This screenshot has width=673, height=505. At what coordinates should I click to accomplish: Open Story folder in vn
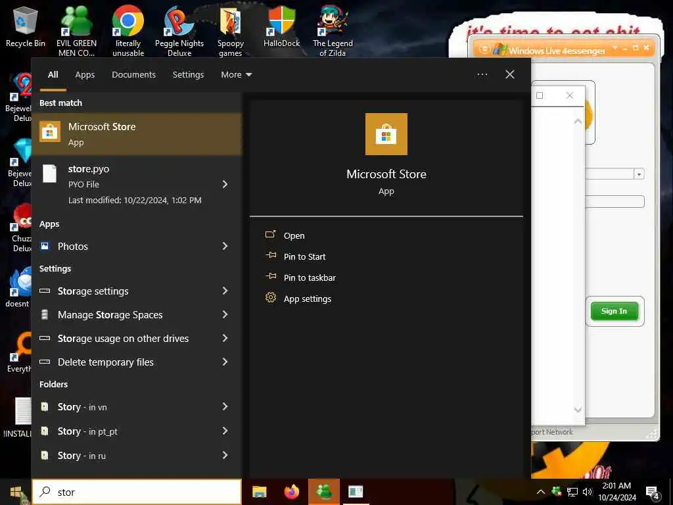point(137,406)
